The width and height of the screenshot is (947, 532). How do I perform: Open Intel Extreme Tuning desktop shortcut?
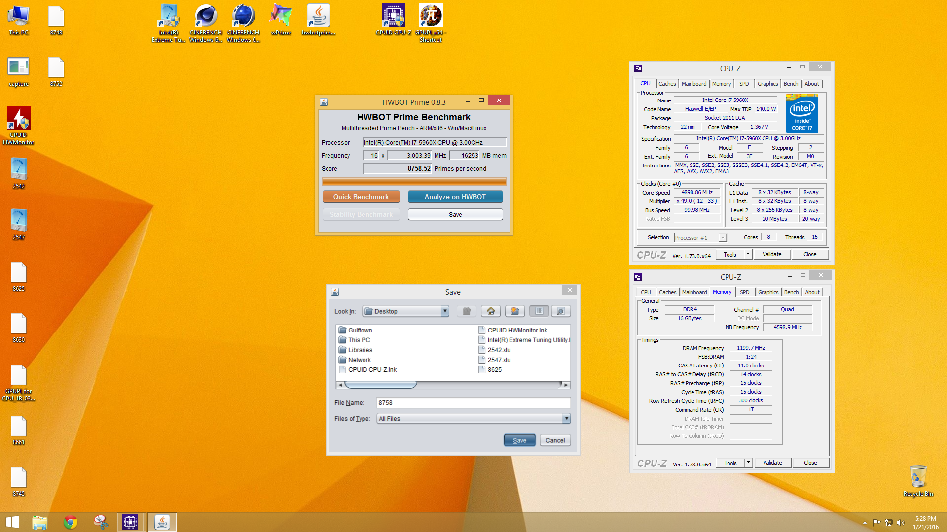[x=169, y=23]
